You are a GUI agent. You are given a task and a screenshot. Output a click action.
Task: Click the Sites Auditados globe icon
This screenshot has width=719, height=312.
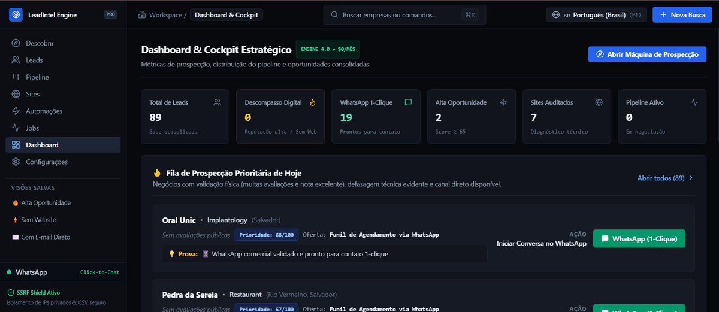click(599, 102)
